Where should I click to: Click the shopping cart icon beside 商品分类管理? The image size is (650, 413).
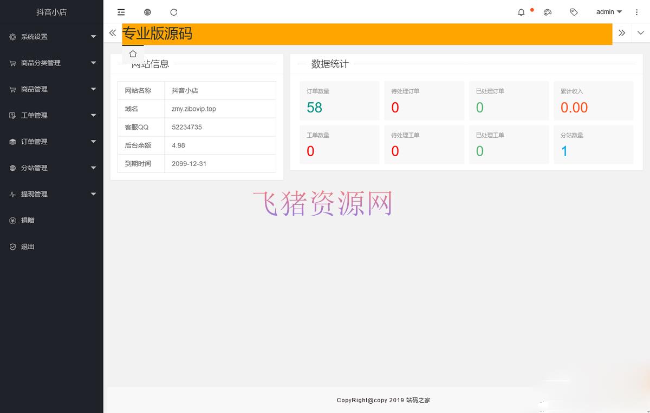[x=13, y=63]
